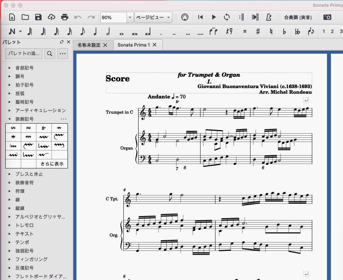Add a sharp accidental
The image size is (343, 280).
pyautogui.click(x=258, y=31)
